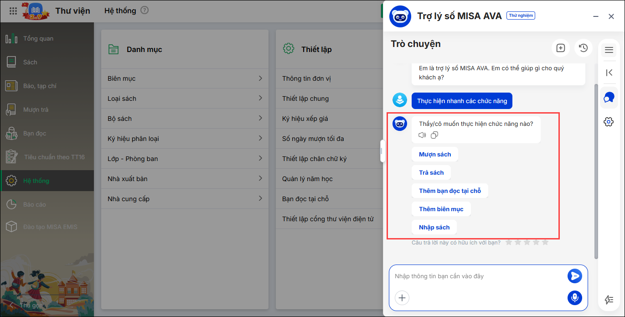Copy the assistant's message text
This screenshot has width=625, height=317.
(x=434, y=135)
